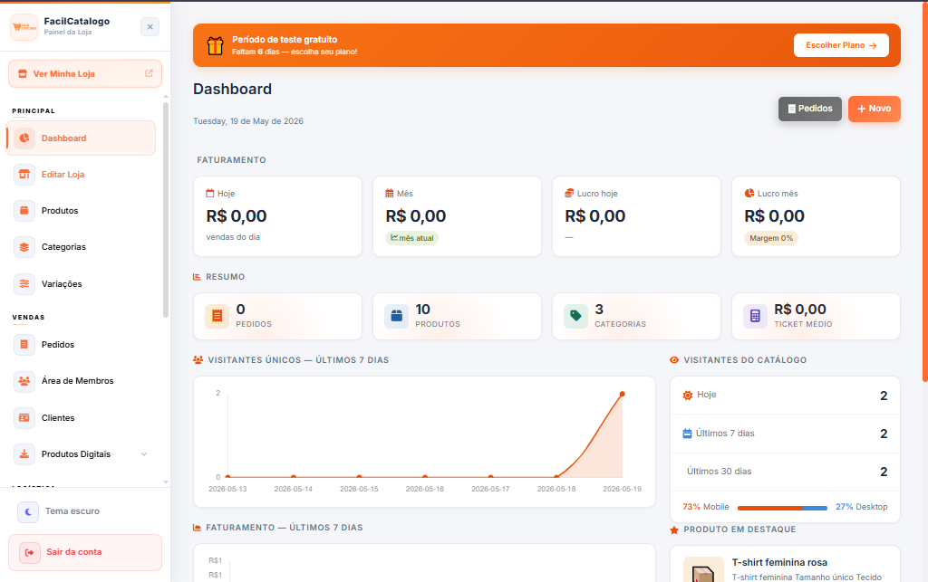Go to Produtos in the sidebar
Viewport: 928px width, 582px height.
coord(81,210)
